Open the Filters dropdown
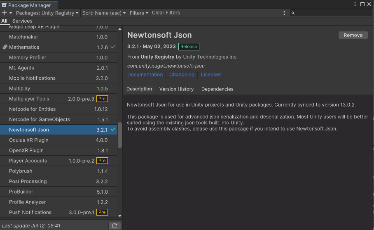This screenshot has width=374, height=230. (139, 13)
